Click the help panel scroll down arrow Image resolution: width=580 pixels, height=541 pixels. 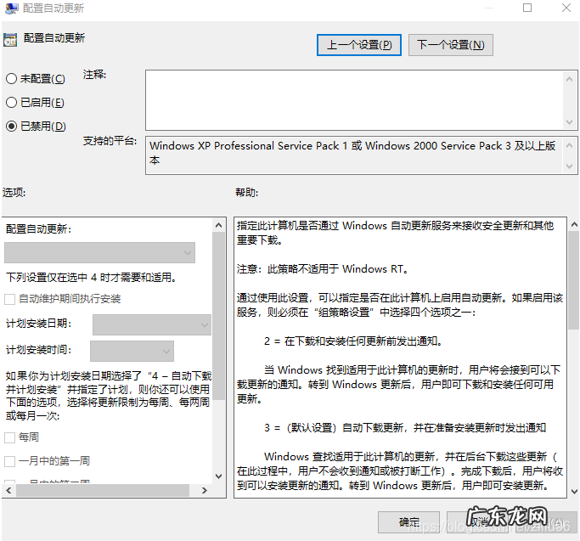pos(574,492)
